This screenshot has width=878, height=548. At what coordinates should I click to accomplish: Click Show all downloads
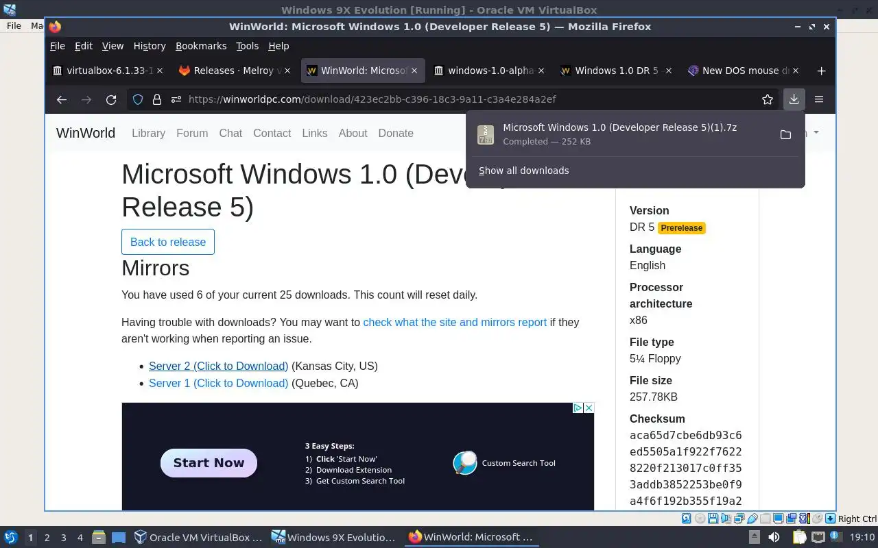[523, 171]
